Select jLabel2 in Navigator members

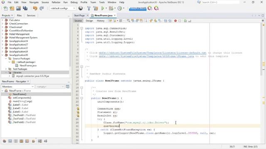pyautogui.click(x=20, y=108)
